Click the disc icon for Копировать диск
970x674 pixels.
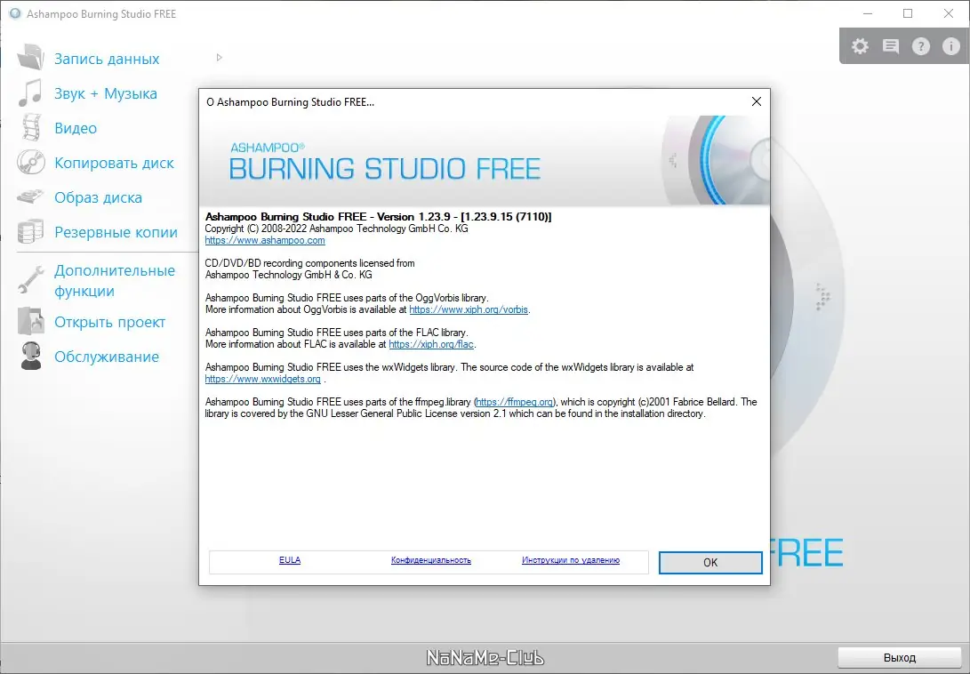30,162
